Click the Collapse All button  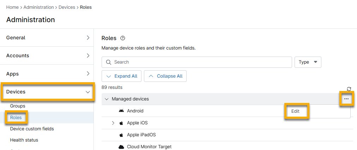pos(165,76)
